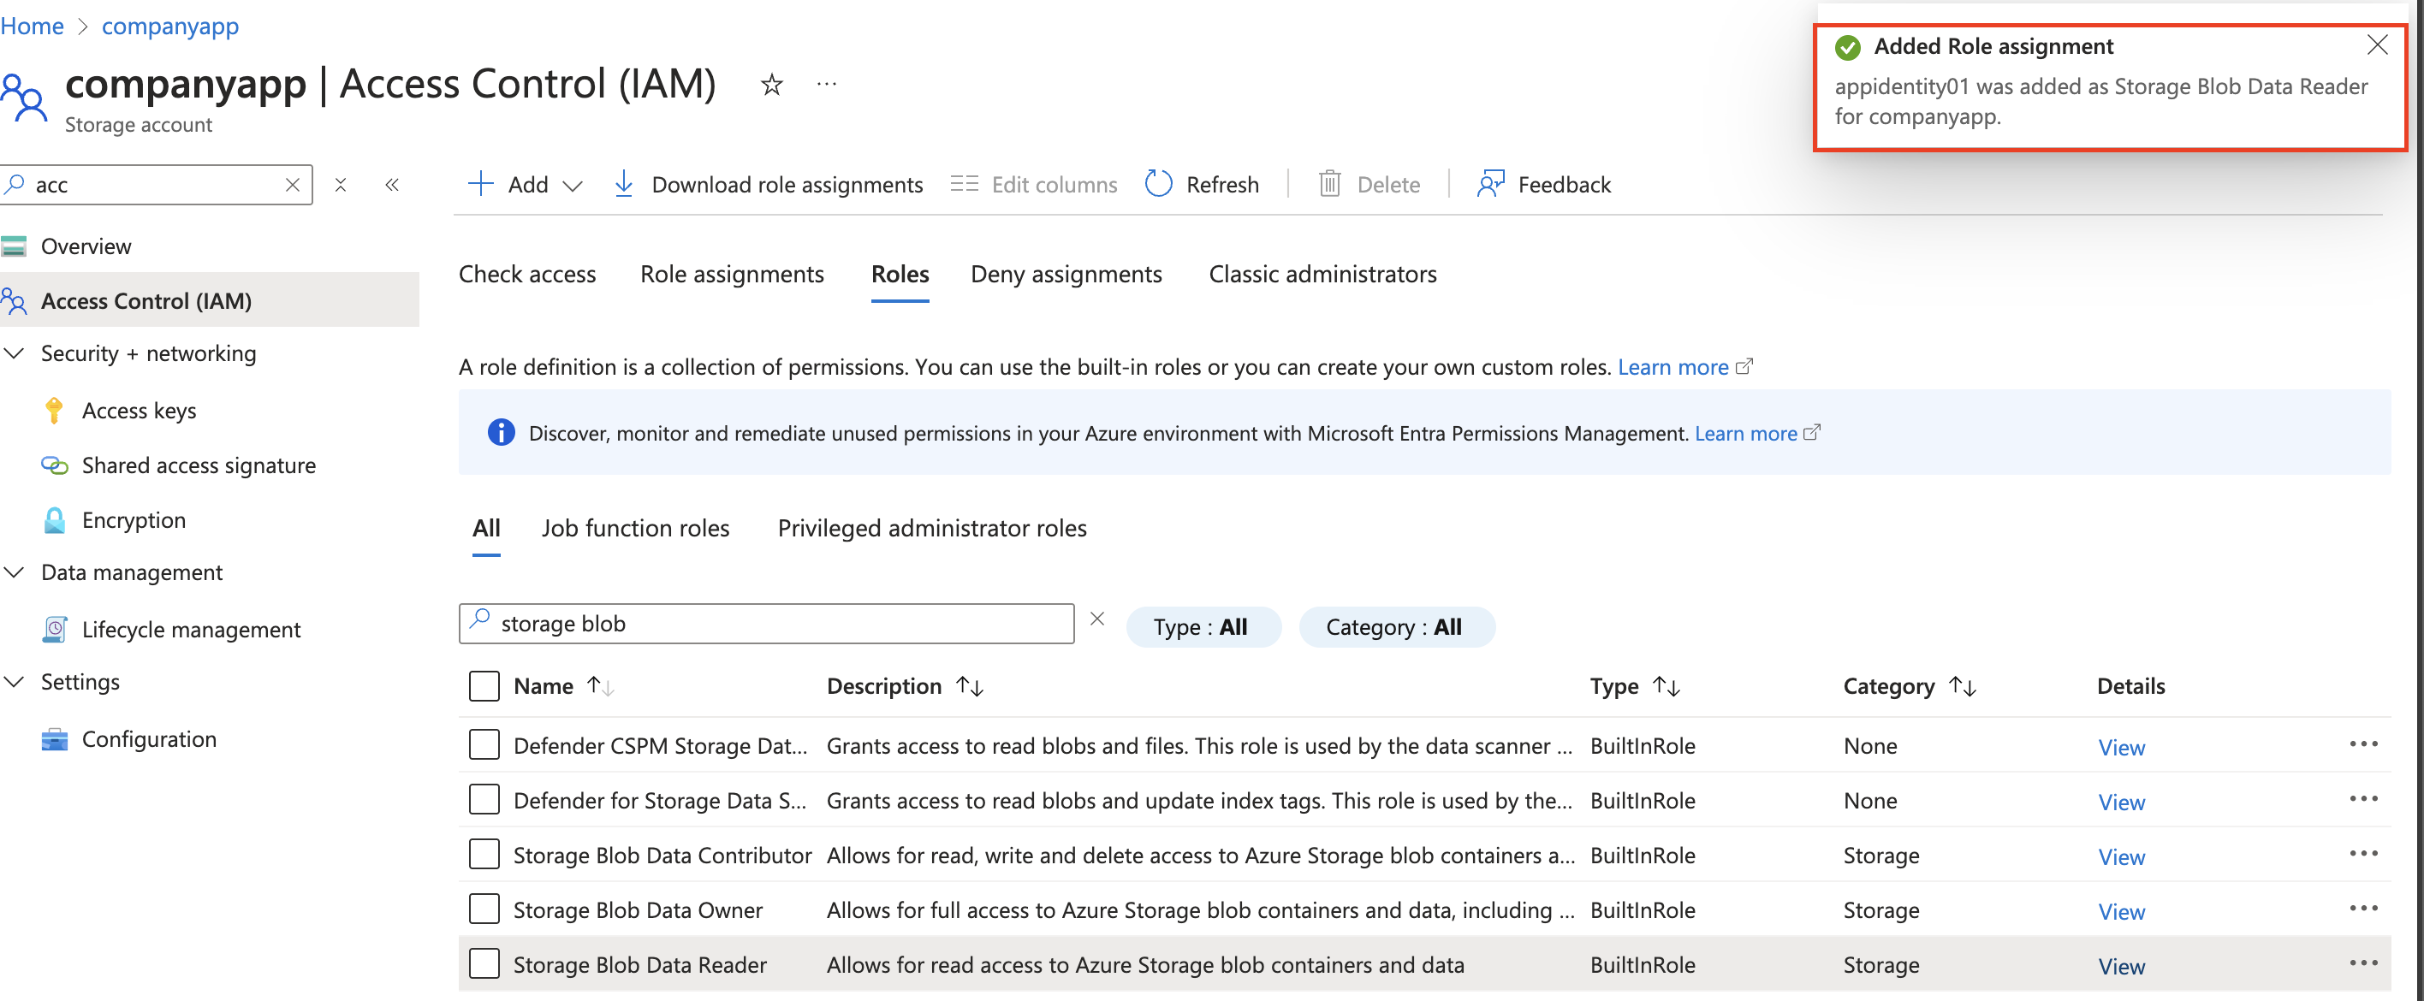Click the plus Add icon
Viewport: 2424px width, 1001px height.
(480, 183)
